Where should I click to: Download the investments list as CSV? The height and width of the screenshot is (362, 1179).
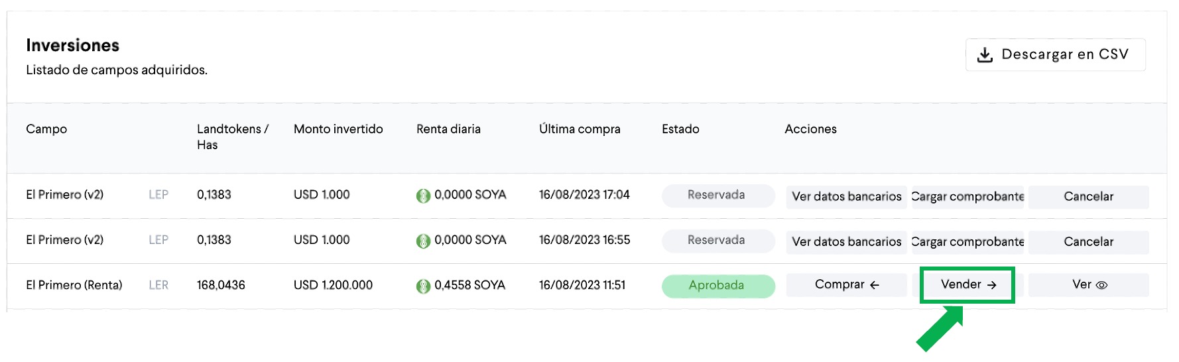[x=1056, y=54]
